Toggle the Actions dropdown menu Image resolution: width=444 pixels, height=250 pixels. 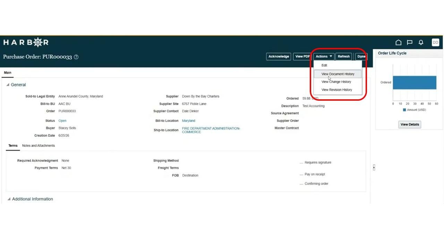[x=324, y=57]
